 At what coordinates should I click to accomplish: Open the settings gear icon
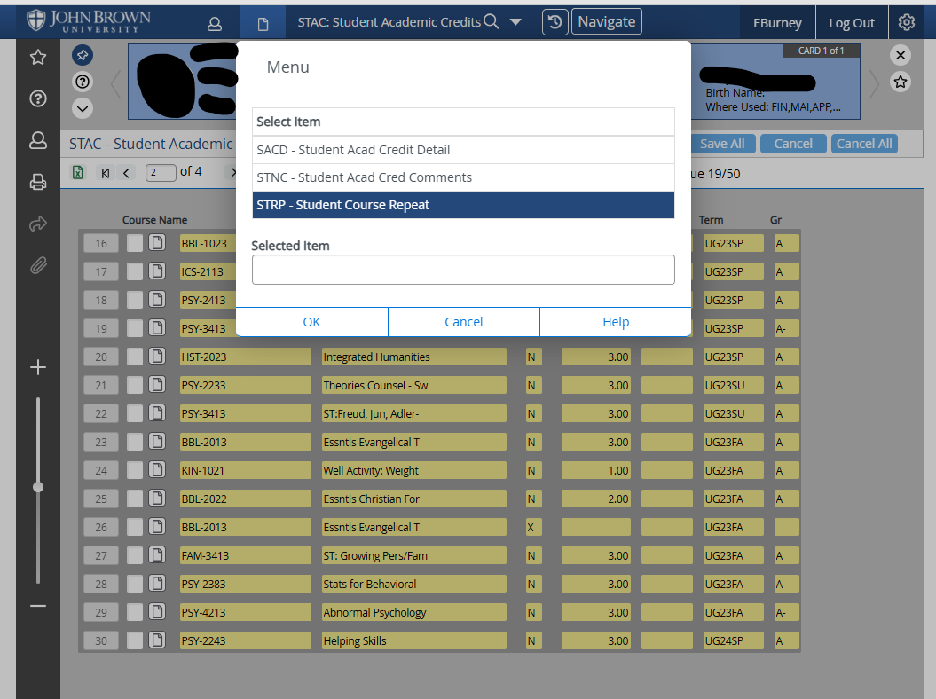click(x=906, y=22)
